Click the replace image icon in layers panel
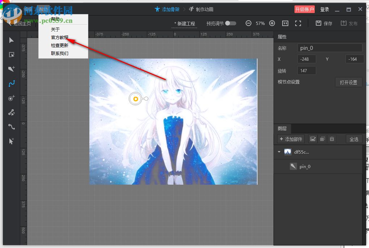Screen dimensions: 369x248 pyautogui.click(x=313, y=139)
